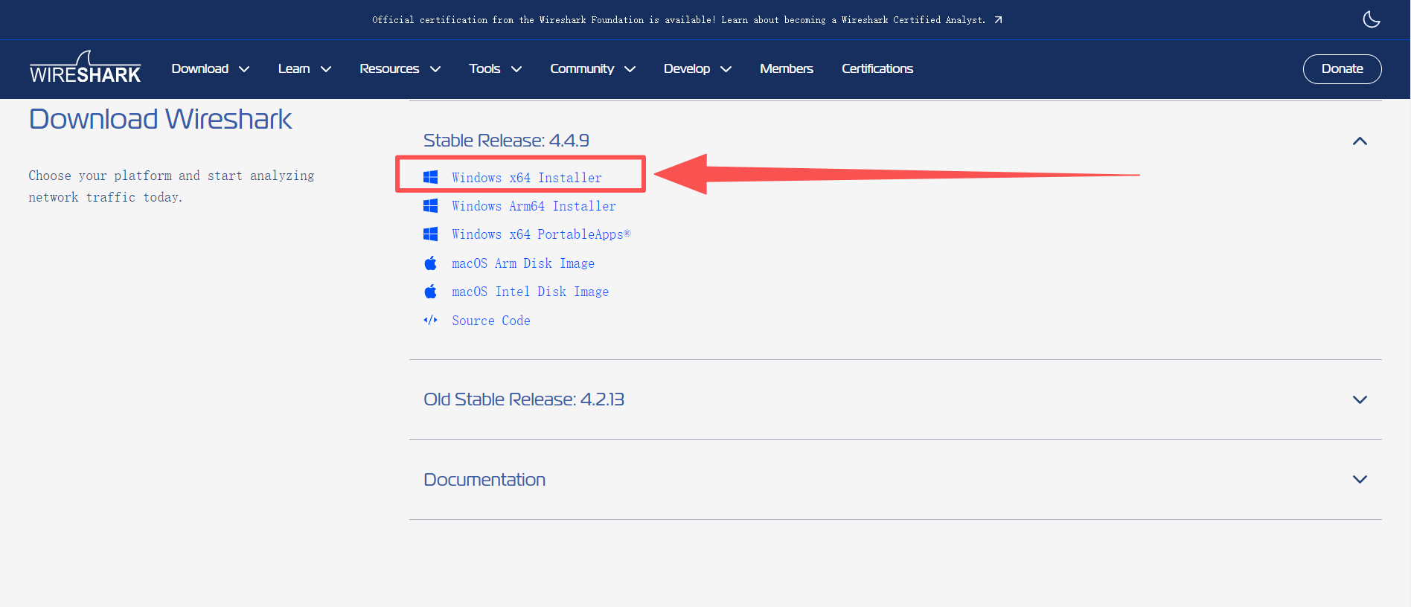Expand the Documentation section chevron
1411x607 pixels.
(1360, 479)
